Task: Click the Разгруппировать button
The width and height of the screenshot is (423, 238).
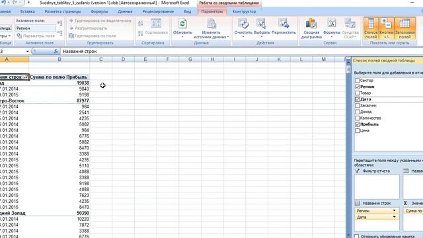Action: tap(89, 28)
